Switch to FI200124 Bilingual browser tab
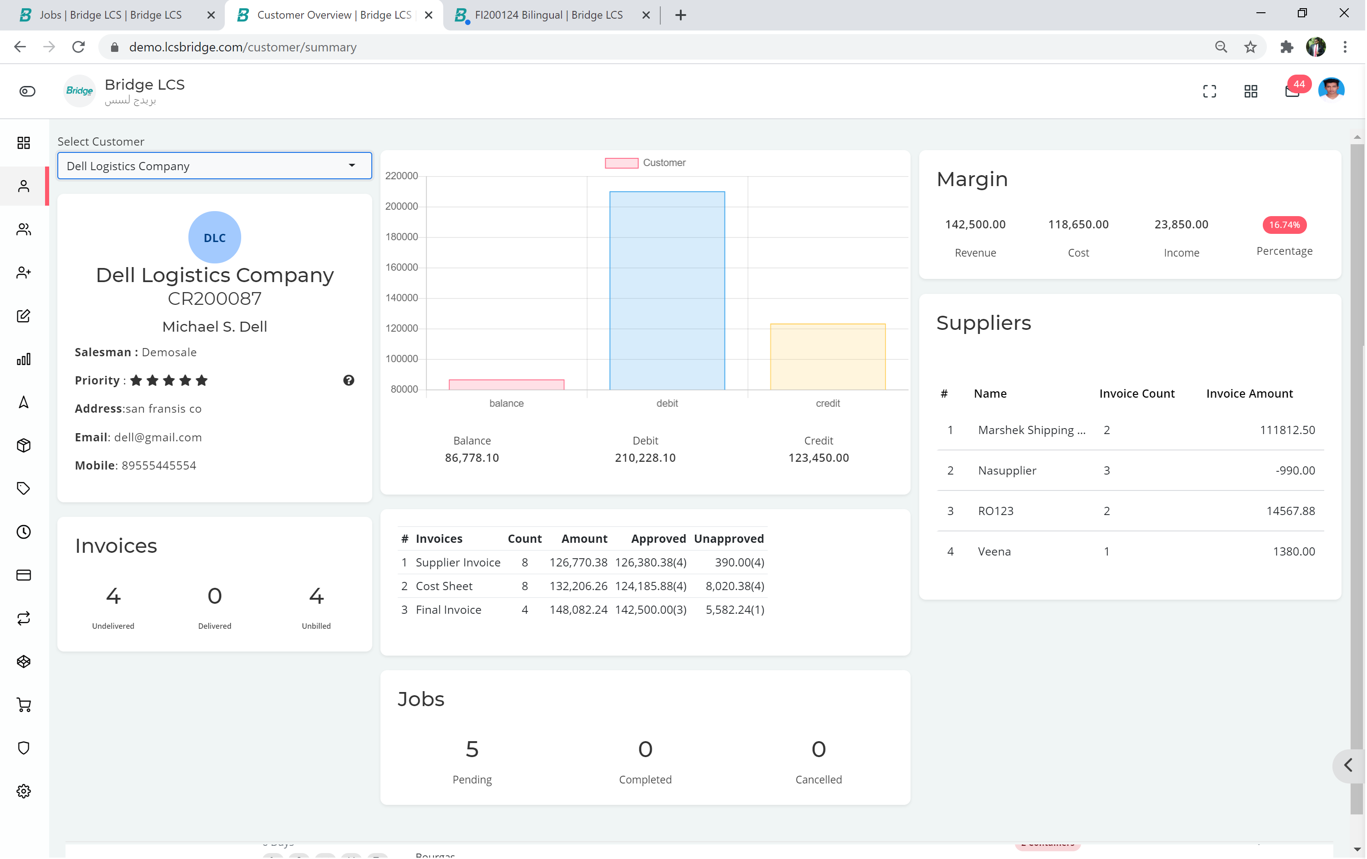The height and width of the screenshot is (859, 1367). tap(548, 15)
